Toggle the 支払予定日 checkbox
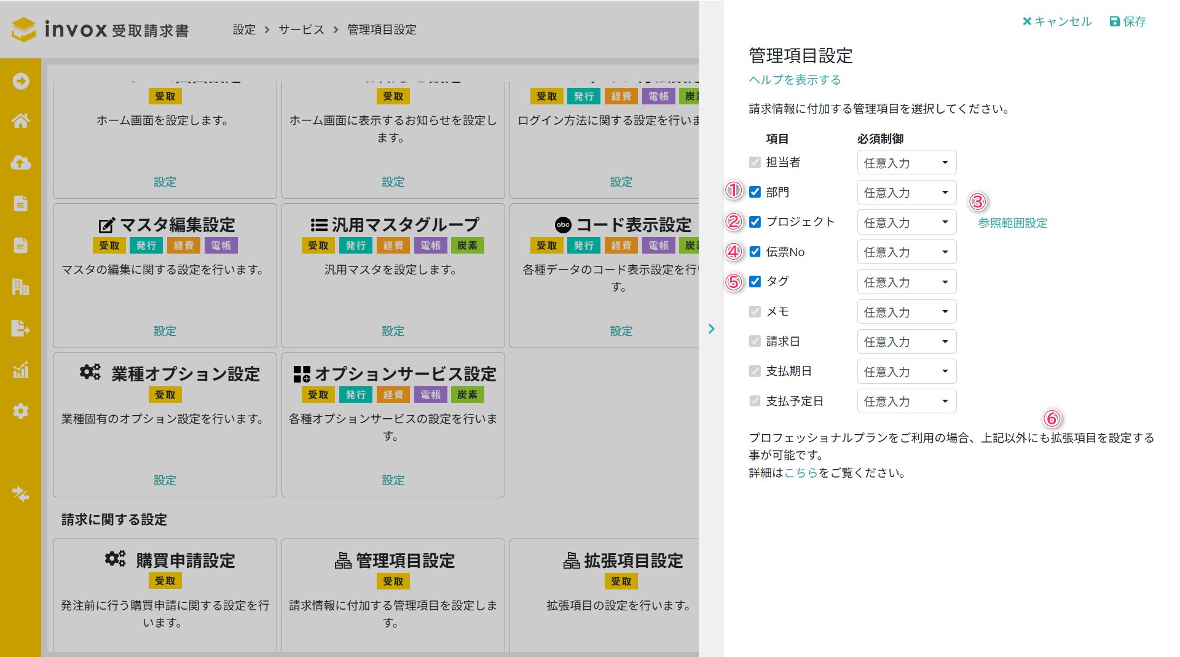 pos(755,401)
